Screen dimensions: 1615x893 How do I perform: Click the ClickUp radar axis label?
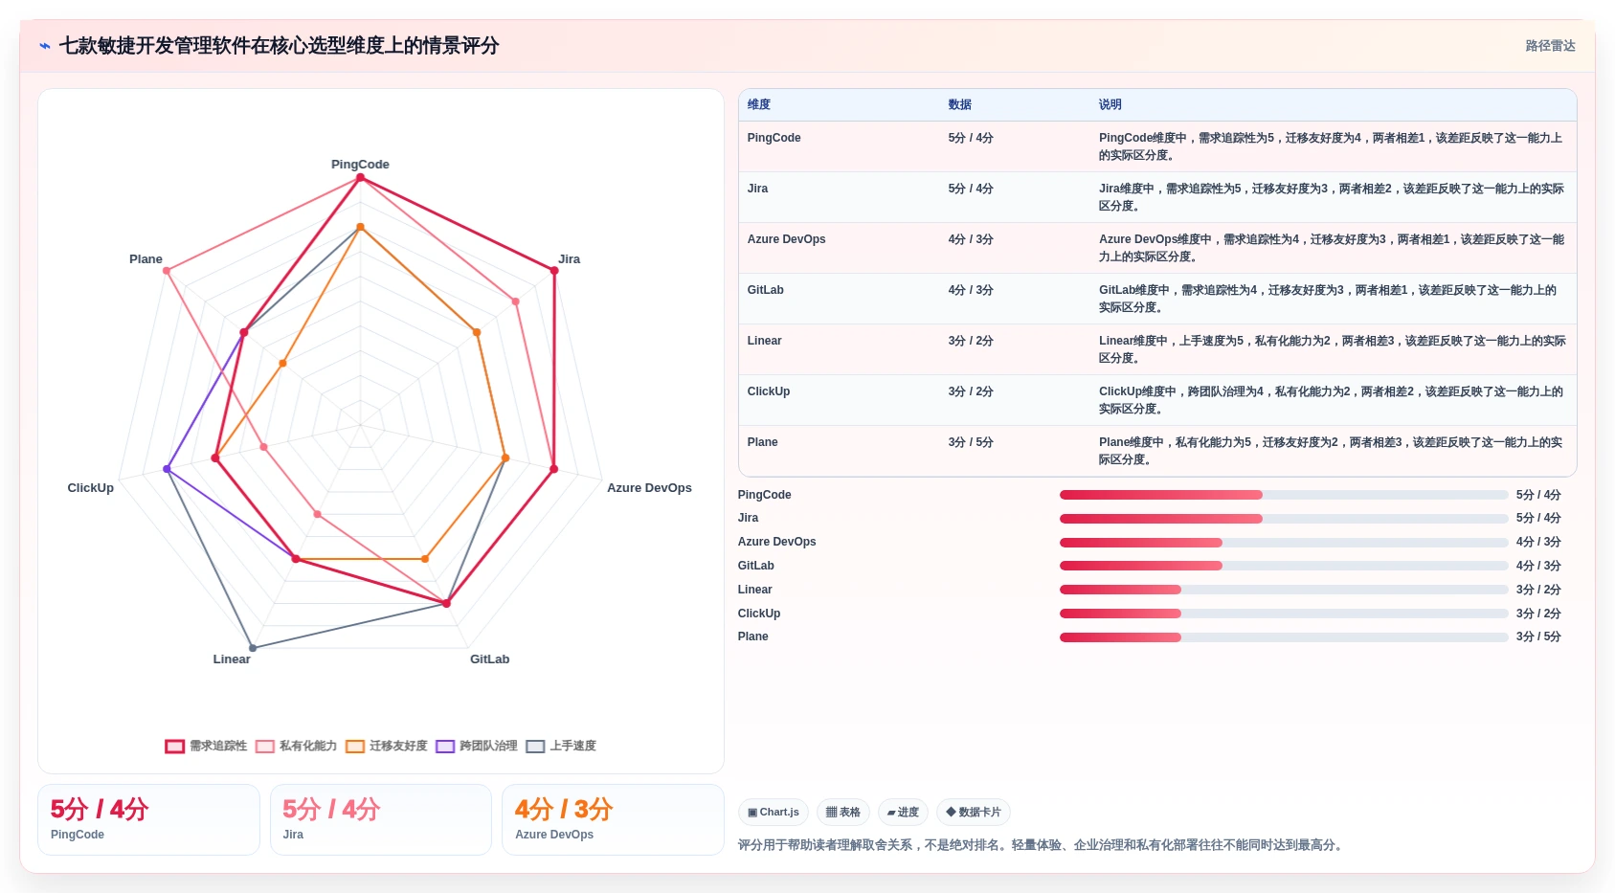(91, 488)
